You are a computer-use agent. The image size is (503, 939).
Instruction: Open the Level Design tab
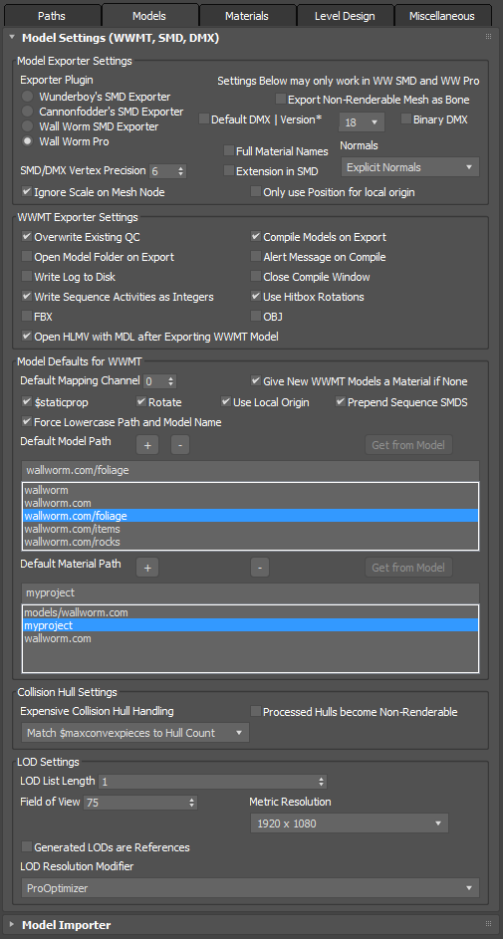click(x=345, y=16)
